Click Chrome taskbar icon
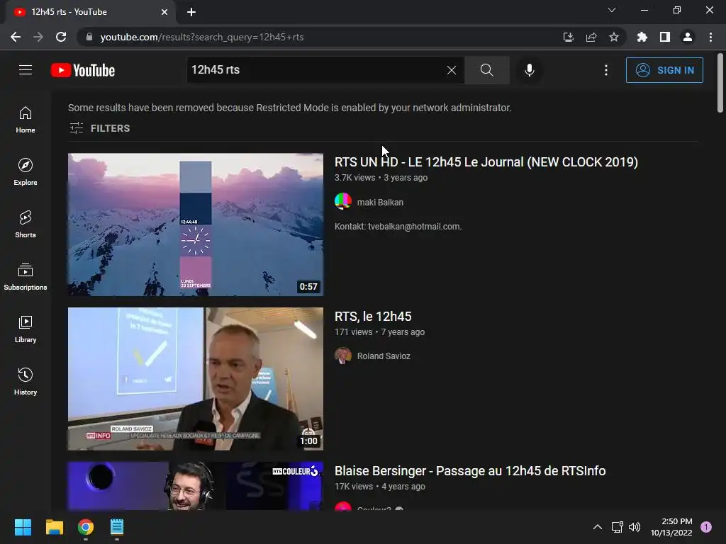The height and width of the screenshot is (544, 726). (86, 527)
